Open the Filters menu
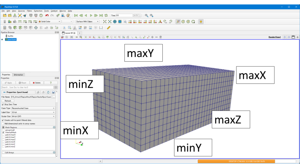 pyautogui.click(x=29, y=11)
